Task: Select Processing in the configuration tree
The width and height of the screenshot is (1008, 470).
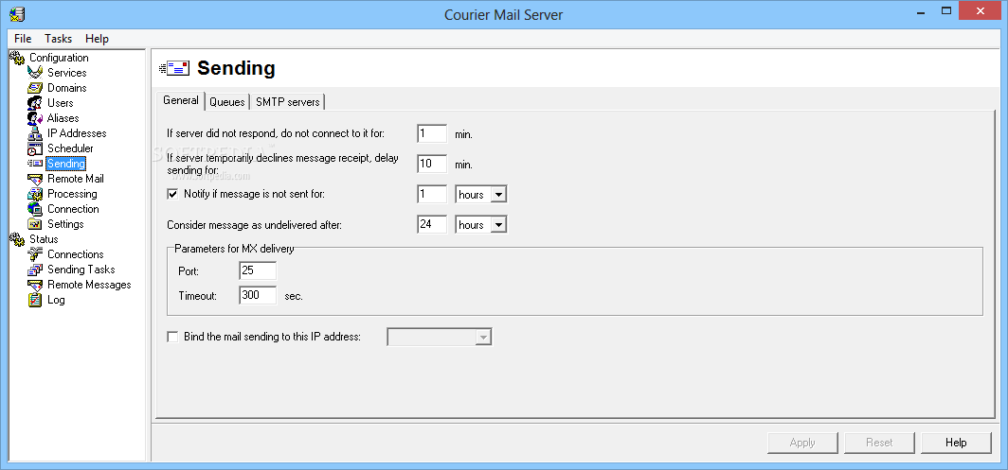Action: tap(72, 194)
